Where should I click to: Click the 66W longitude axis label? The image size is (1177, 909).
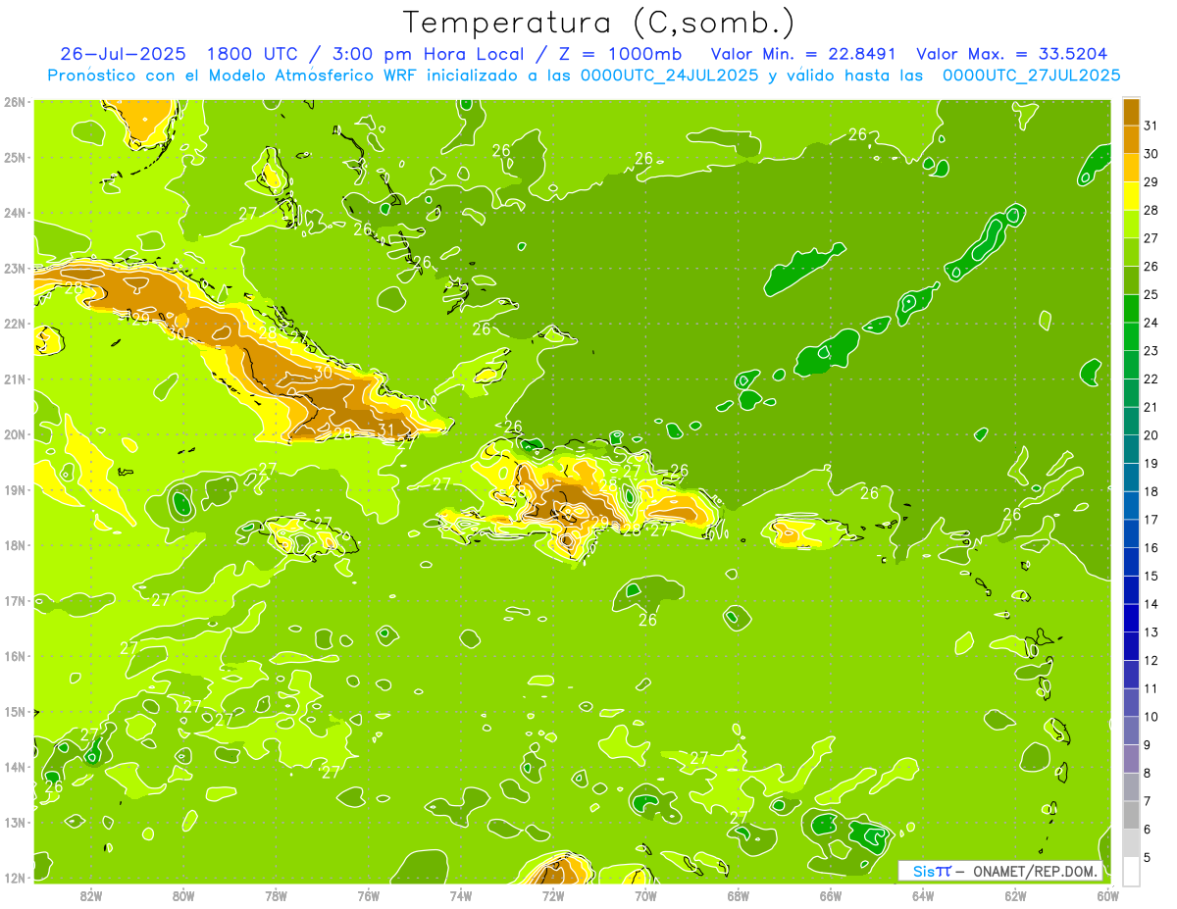point(831,895)
